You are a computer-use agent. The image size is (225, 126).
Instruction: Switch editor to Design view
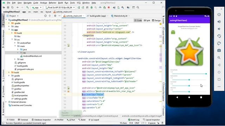point(156,20)
